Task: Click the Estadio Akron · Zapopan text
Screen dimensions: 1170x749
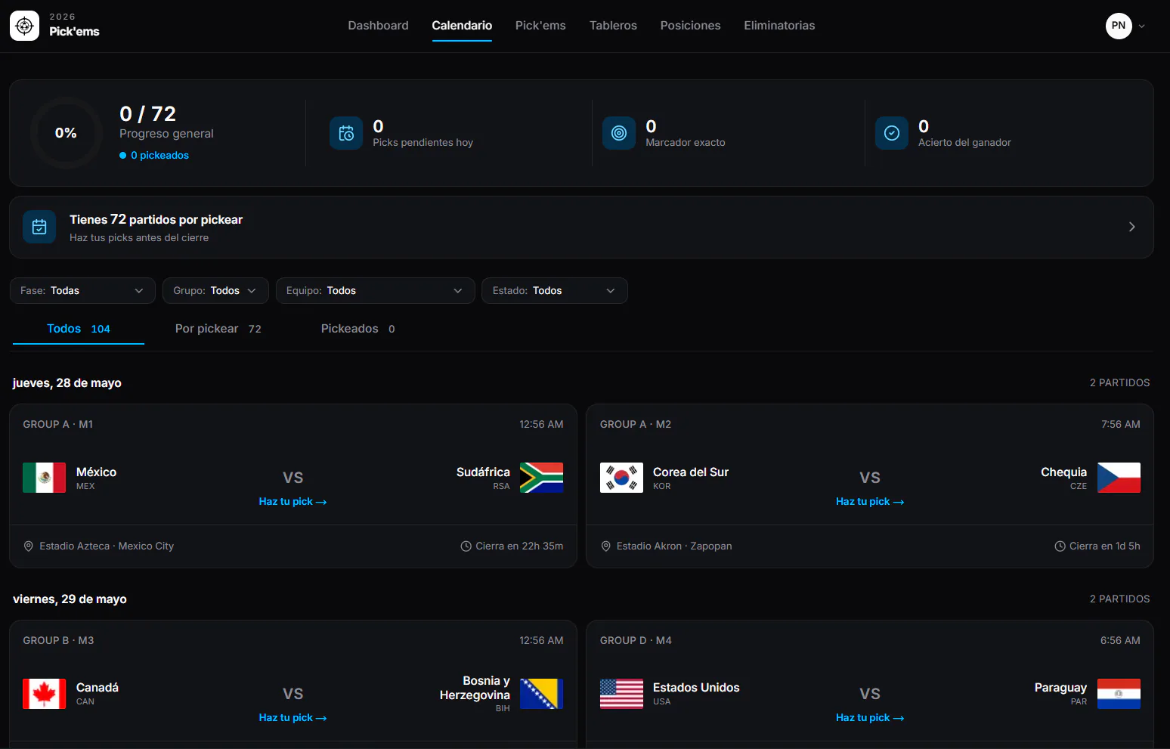Action: pyautogui.click(x=674, y=546)
